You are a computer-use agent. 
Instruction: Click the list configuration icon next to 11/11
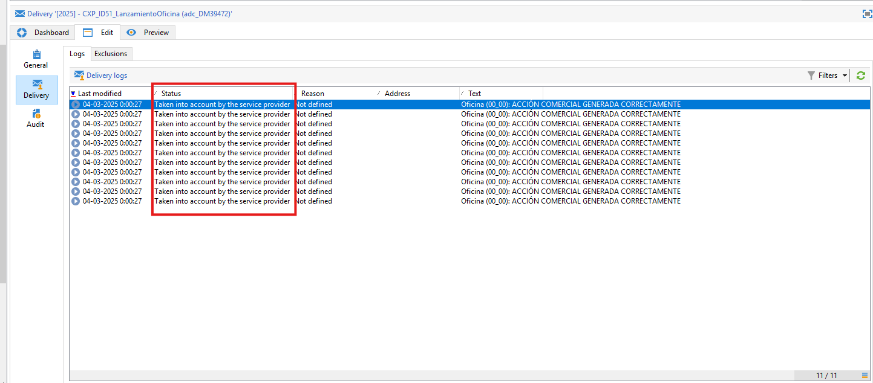click(x=864, y=375)
